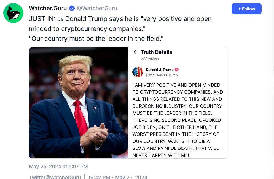
Task: Click the back arrow beside Truth Details
Action: (135, 52)
